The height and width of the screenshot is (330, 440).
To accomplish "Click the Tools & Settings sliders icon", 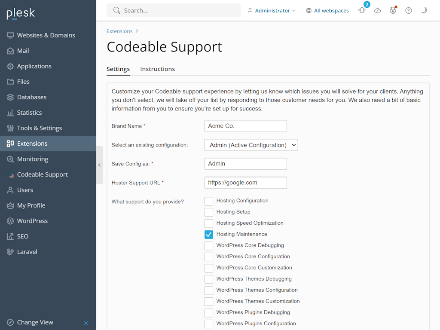I will [10, 128].
